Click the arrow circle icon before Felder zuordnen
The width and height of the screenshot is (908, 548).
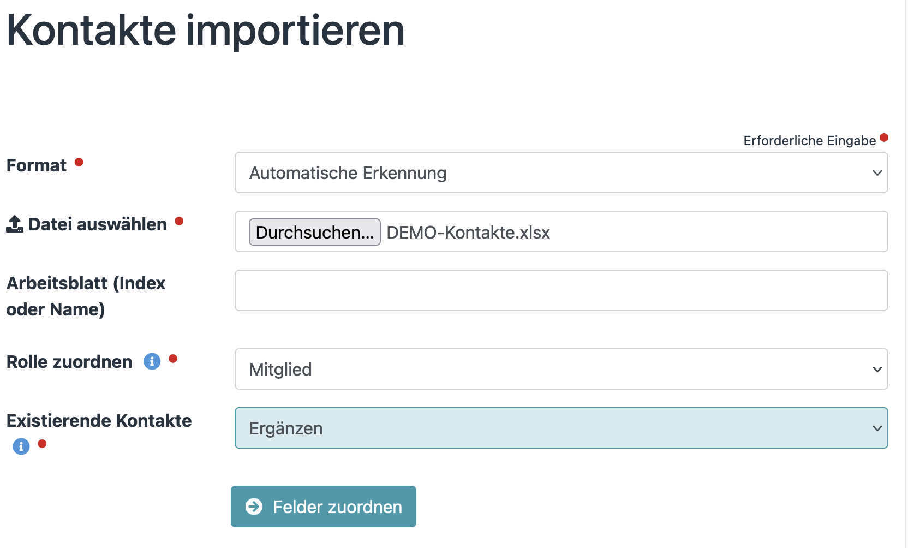(x=254, y=507)
